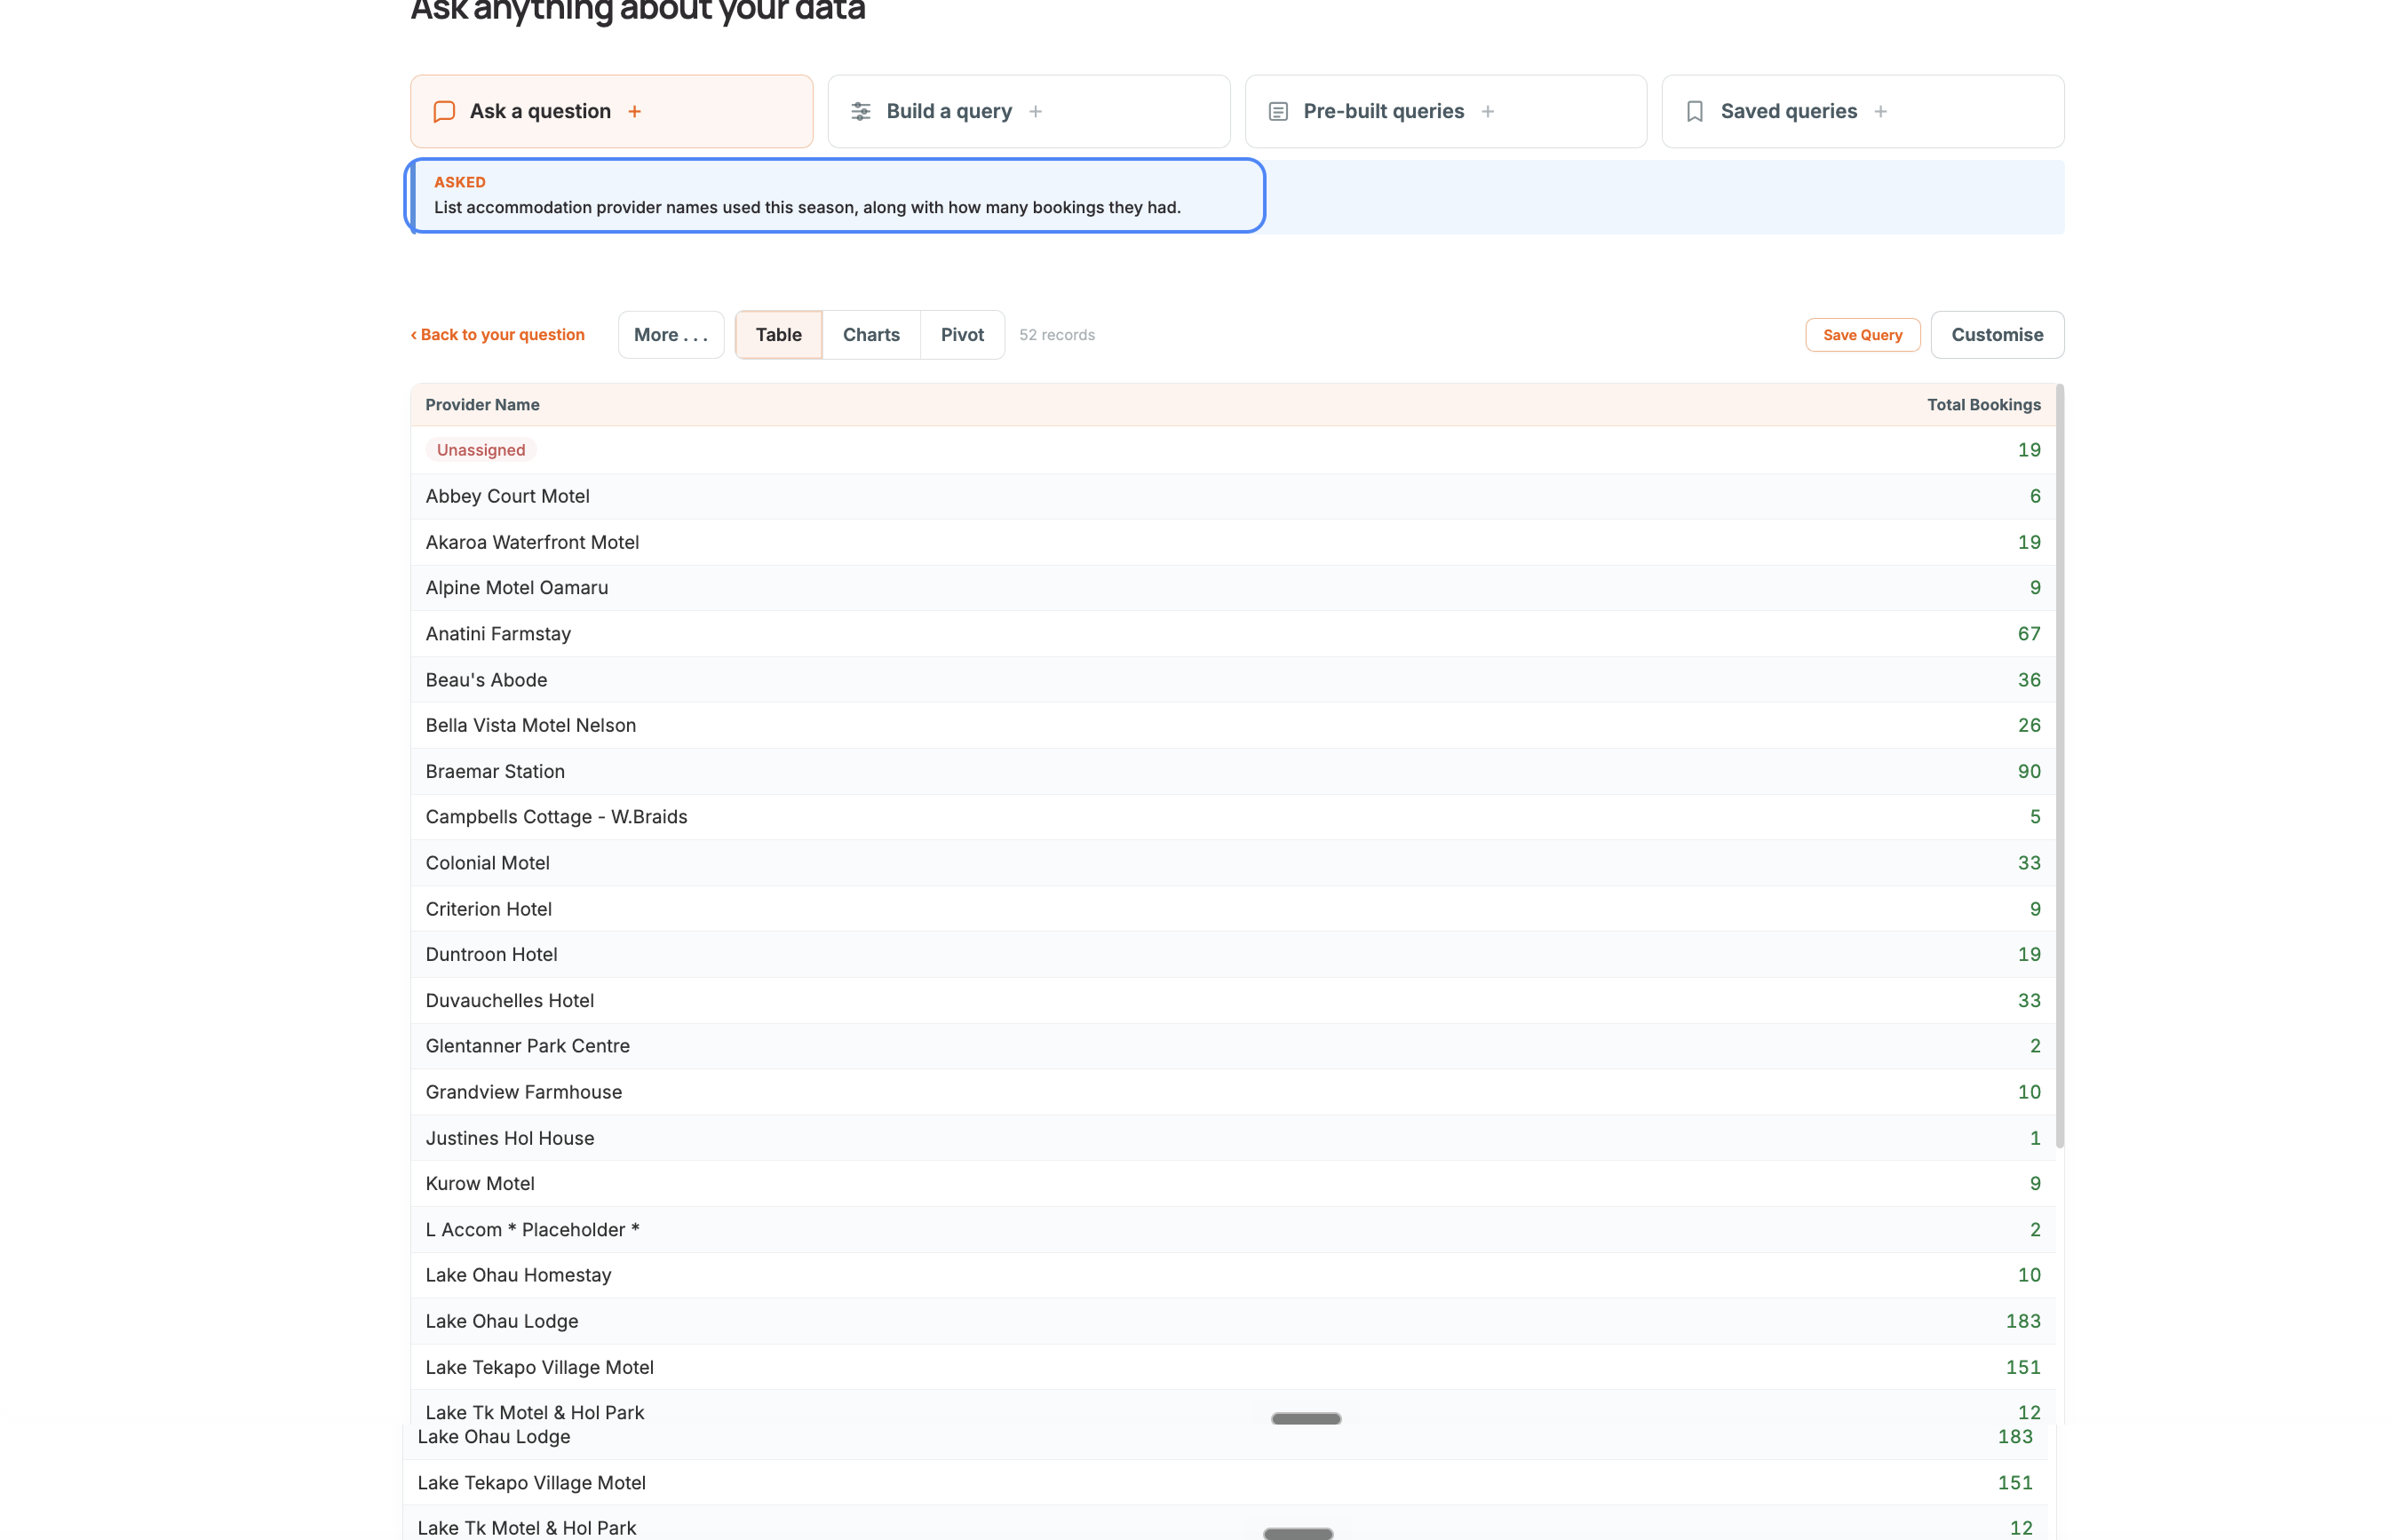Open the Build a query tab
Viewport: 2391px width, 1540px height.
(1028, 111)
